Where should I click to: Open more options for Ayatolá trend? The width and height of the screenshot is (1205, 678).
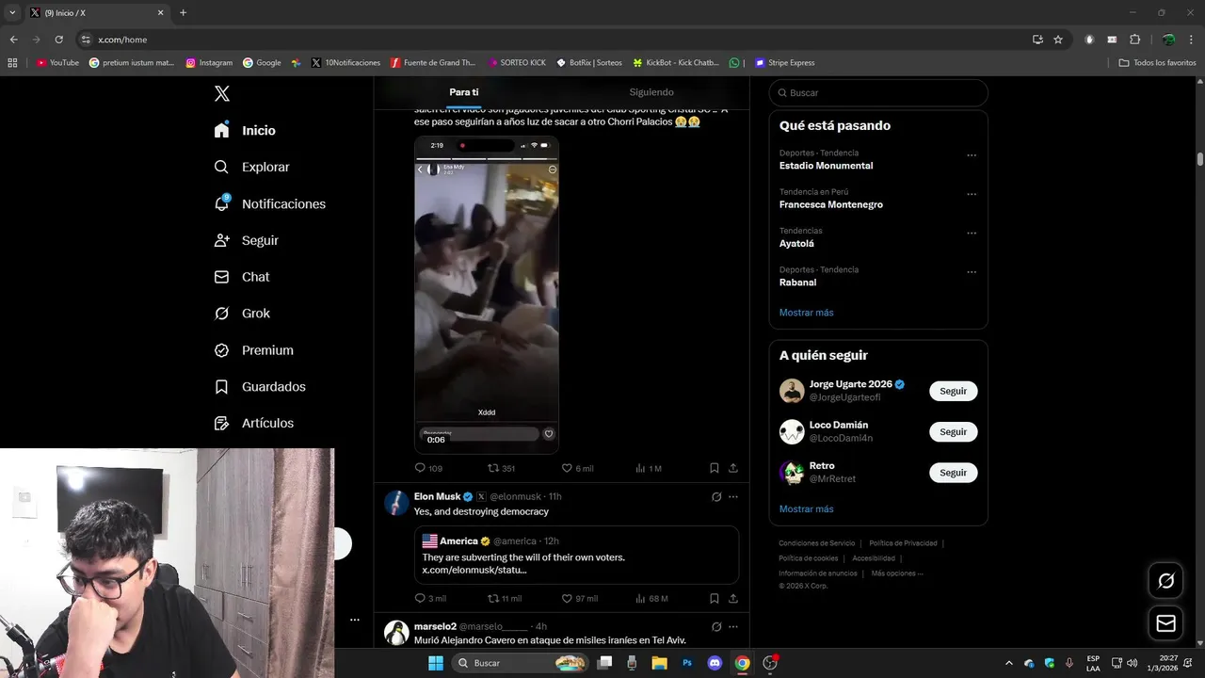pyautogui.click(x=972, y=234)
